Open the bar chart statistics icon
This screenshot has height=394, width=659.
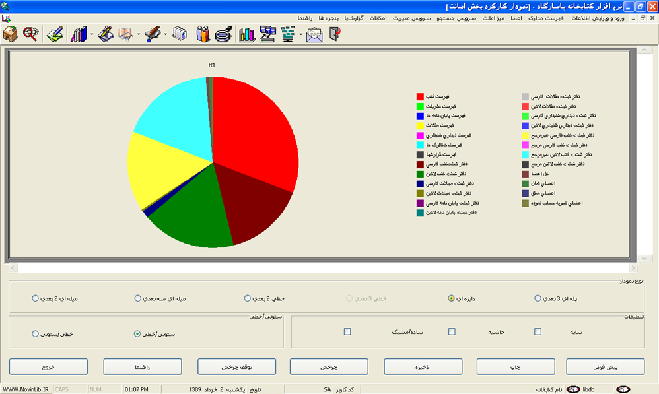247,34
